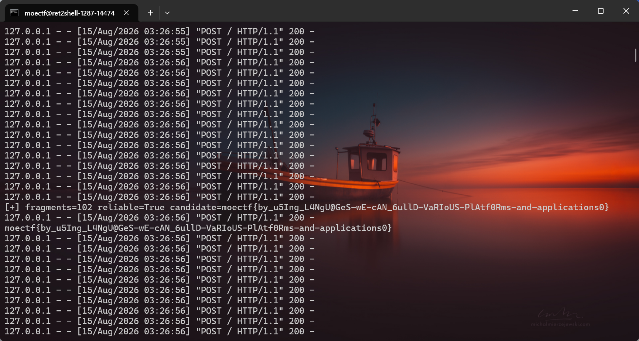Maximize the terminal window

point(601,11)
